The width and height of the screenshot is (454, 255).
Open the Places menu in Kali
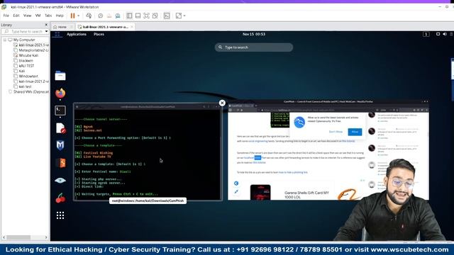tap(99, 34)
